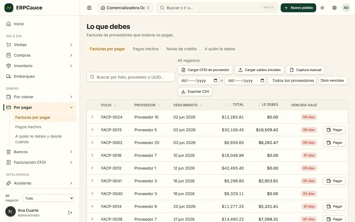The height and width of the screenshot is (222, 355).
Task: Expand the Bancos menu chevron
Action: (71, 152)
